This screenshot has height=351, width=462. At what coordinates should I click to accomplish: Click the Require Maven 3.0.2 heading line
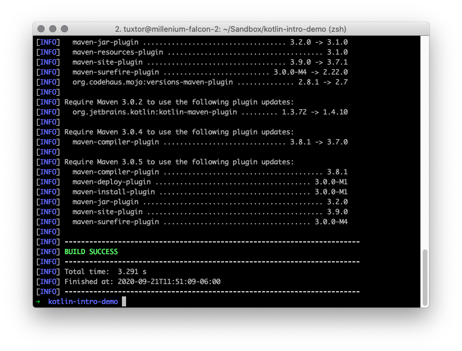coord(179,102)
